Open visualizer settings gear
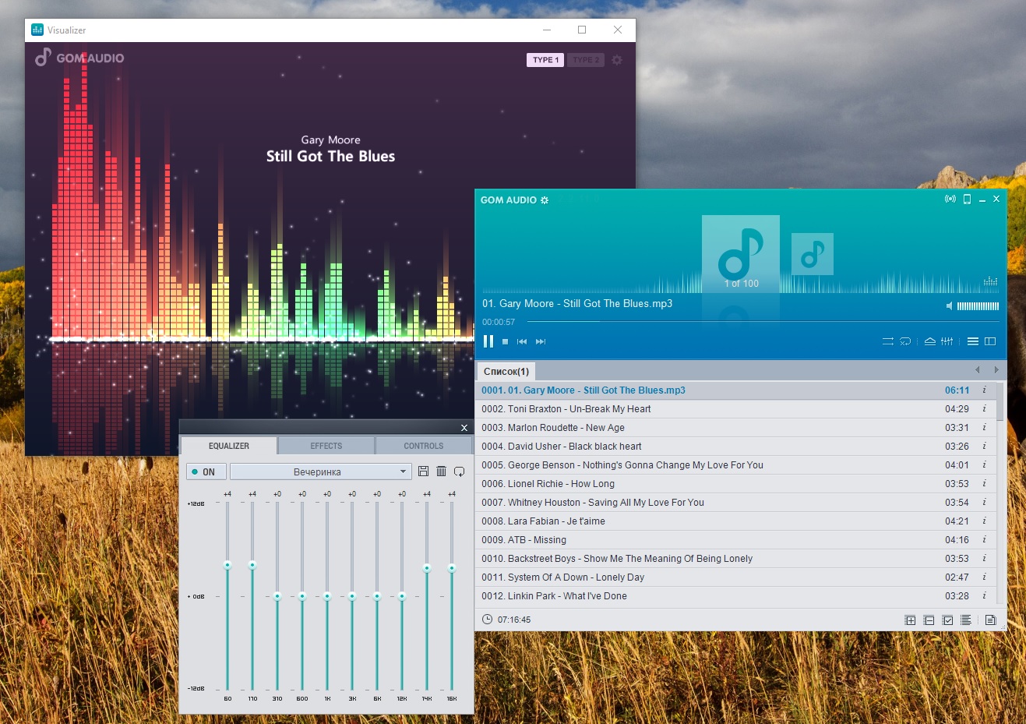The image size is (1026, 724). tap(616, 60)
